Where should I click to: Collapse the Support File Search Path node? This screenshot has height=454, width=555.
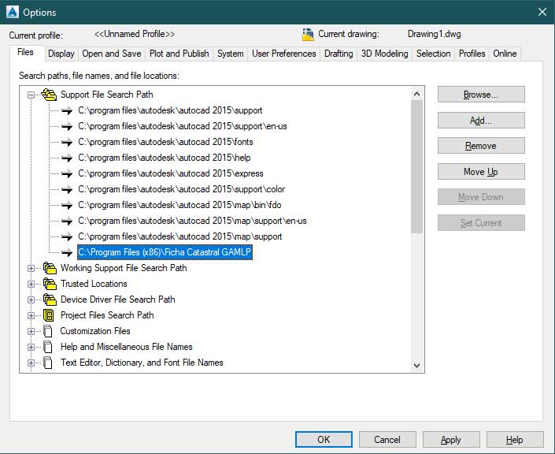(x=31, y=95)
